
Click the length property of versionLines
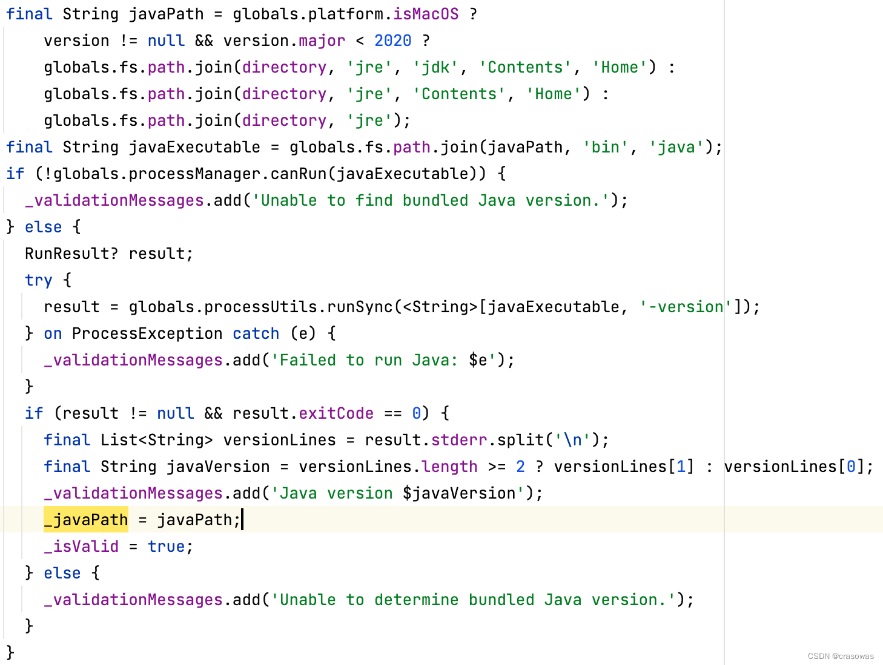[449, 467]
